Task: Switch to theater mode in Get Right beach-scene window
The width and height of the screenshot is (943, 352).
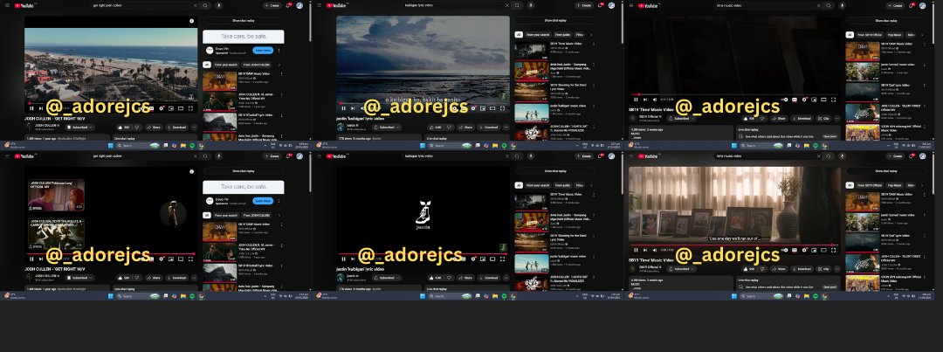Action: pyautogui.click(x=181, y=108)
